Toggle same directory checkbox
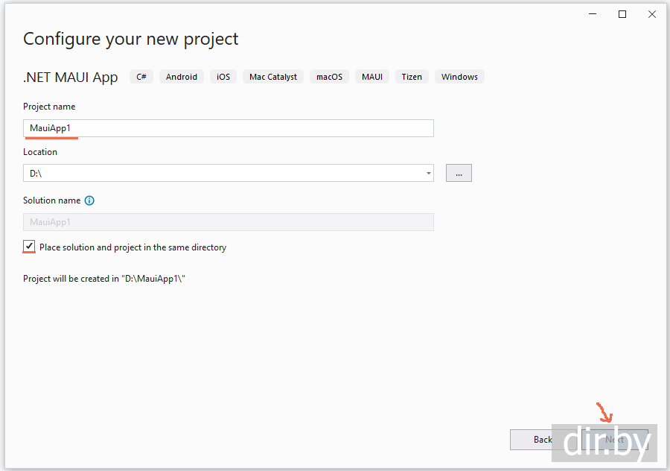The image size is (670, 471). [x=29, y=247]
